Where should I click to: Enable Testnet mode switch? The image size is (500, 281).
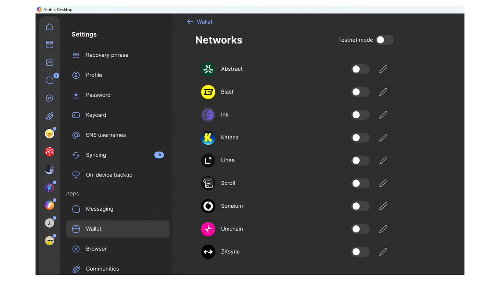click(385, 40)
